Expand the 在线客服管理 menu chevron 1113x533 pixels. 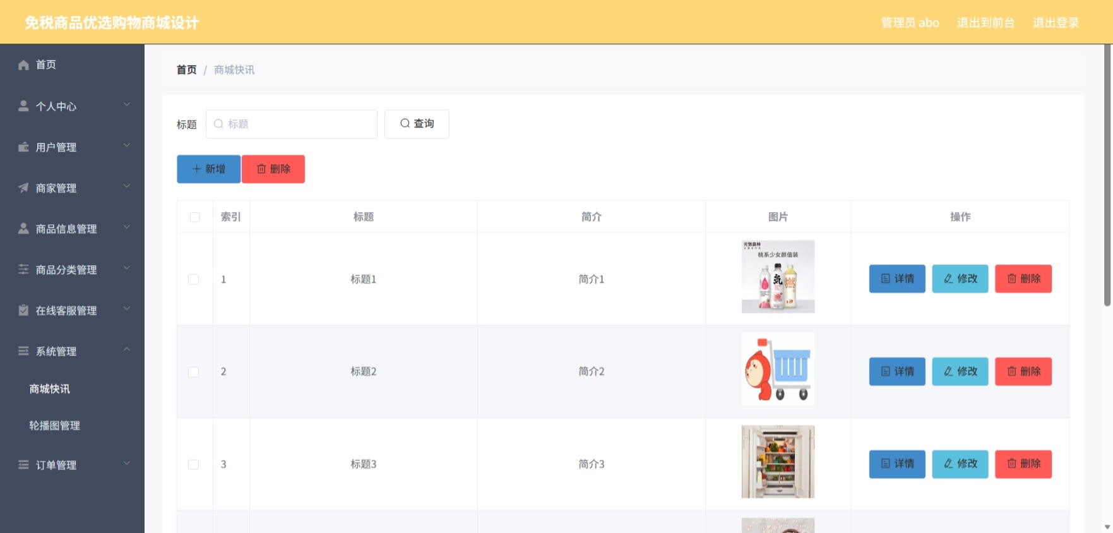coord(127,308)
